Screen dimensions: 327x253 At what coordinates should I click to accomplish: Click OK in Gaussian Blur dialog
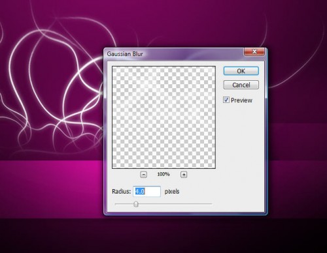241,71
